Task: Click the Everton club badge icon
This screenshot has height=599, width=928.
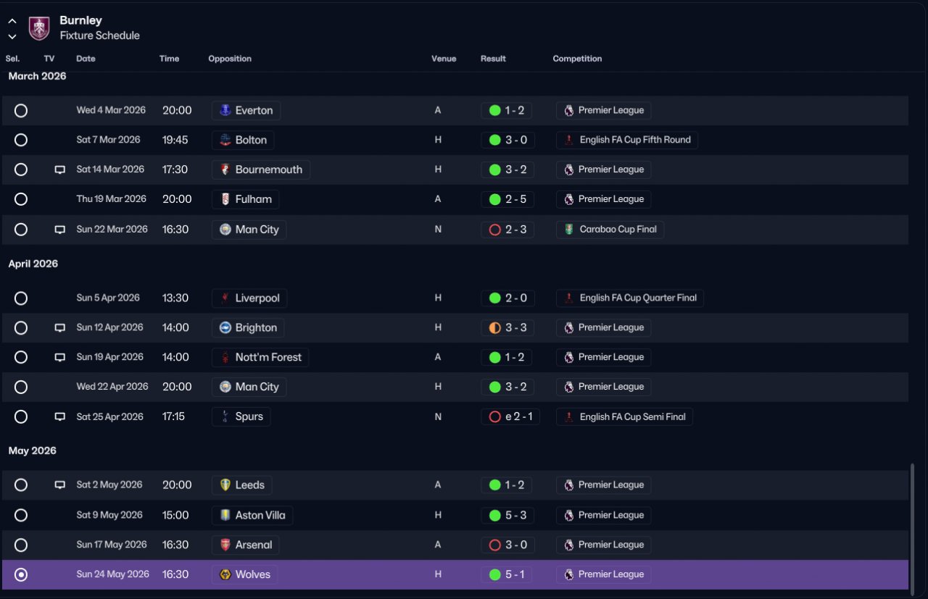Action: point(225,111)
